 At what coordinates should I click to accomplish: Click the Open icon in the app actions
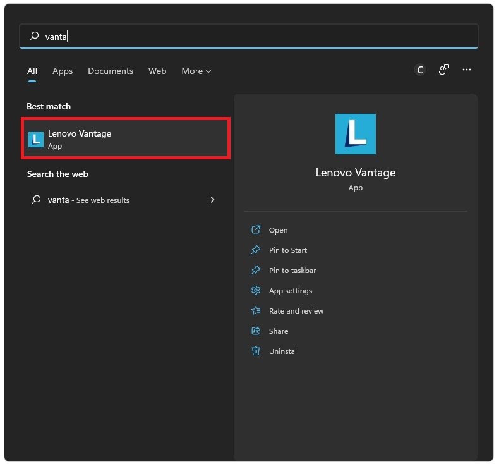(x=256, y=230)
